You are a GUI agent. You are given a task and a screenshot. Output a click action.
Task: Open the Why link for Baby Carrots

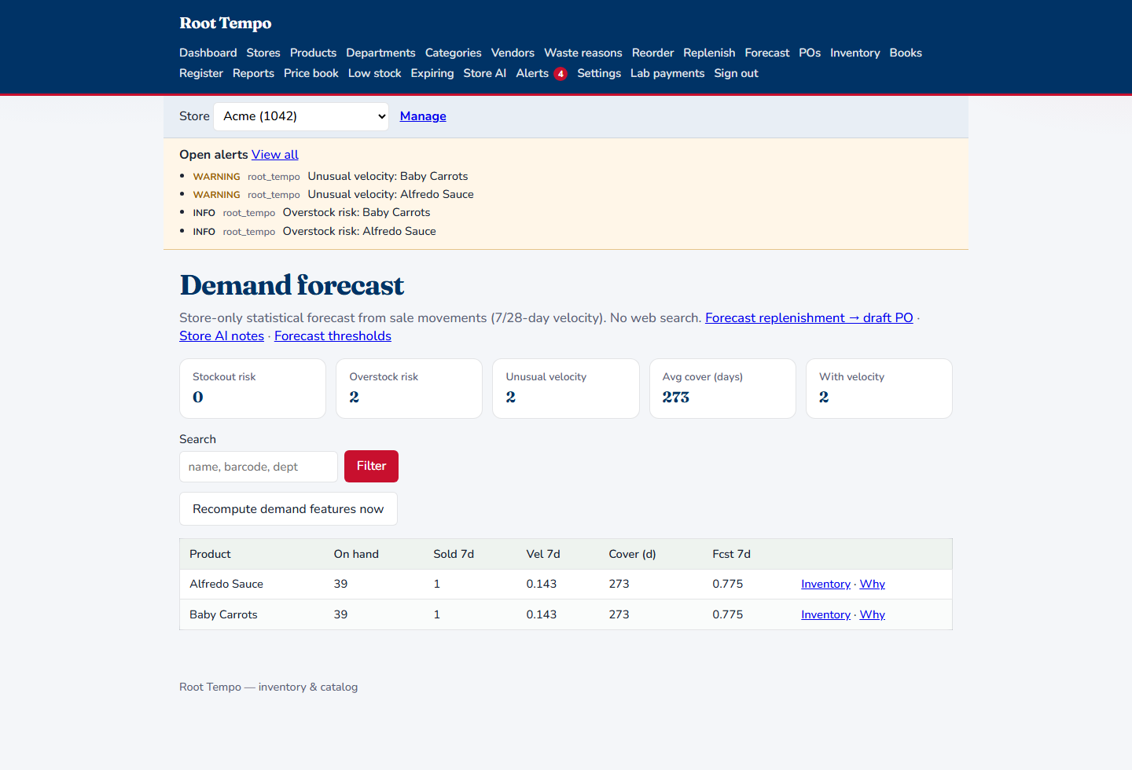tap(873, 614)
